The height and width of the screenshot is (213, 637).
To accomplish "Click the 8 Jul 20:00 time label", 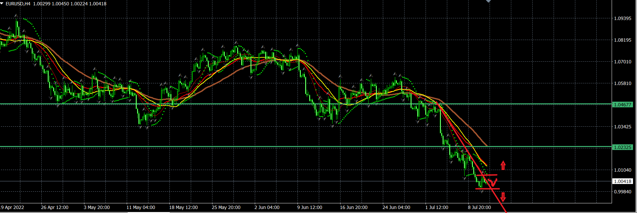I will click(x=479, y=207).
